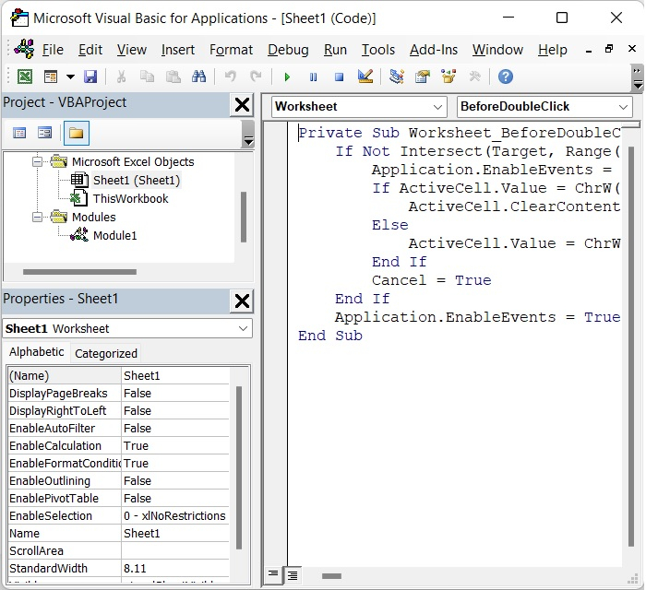Click View Code icon in Project panel
The image size is (646, 590).
[19, 134]
